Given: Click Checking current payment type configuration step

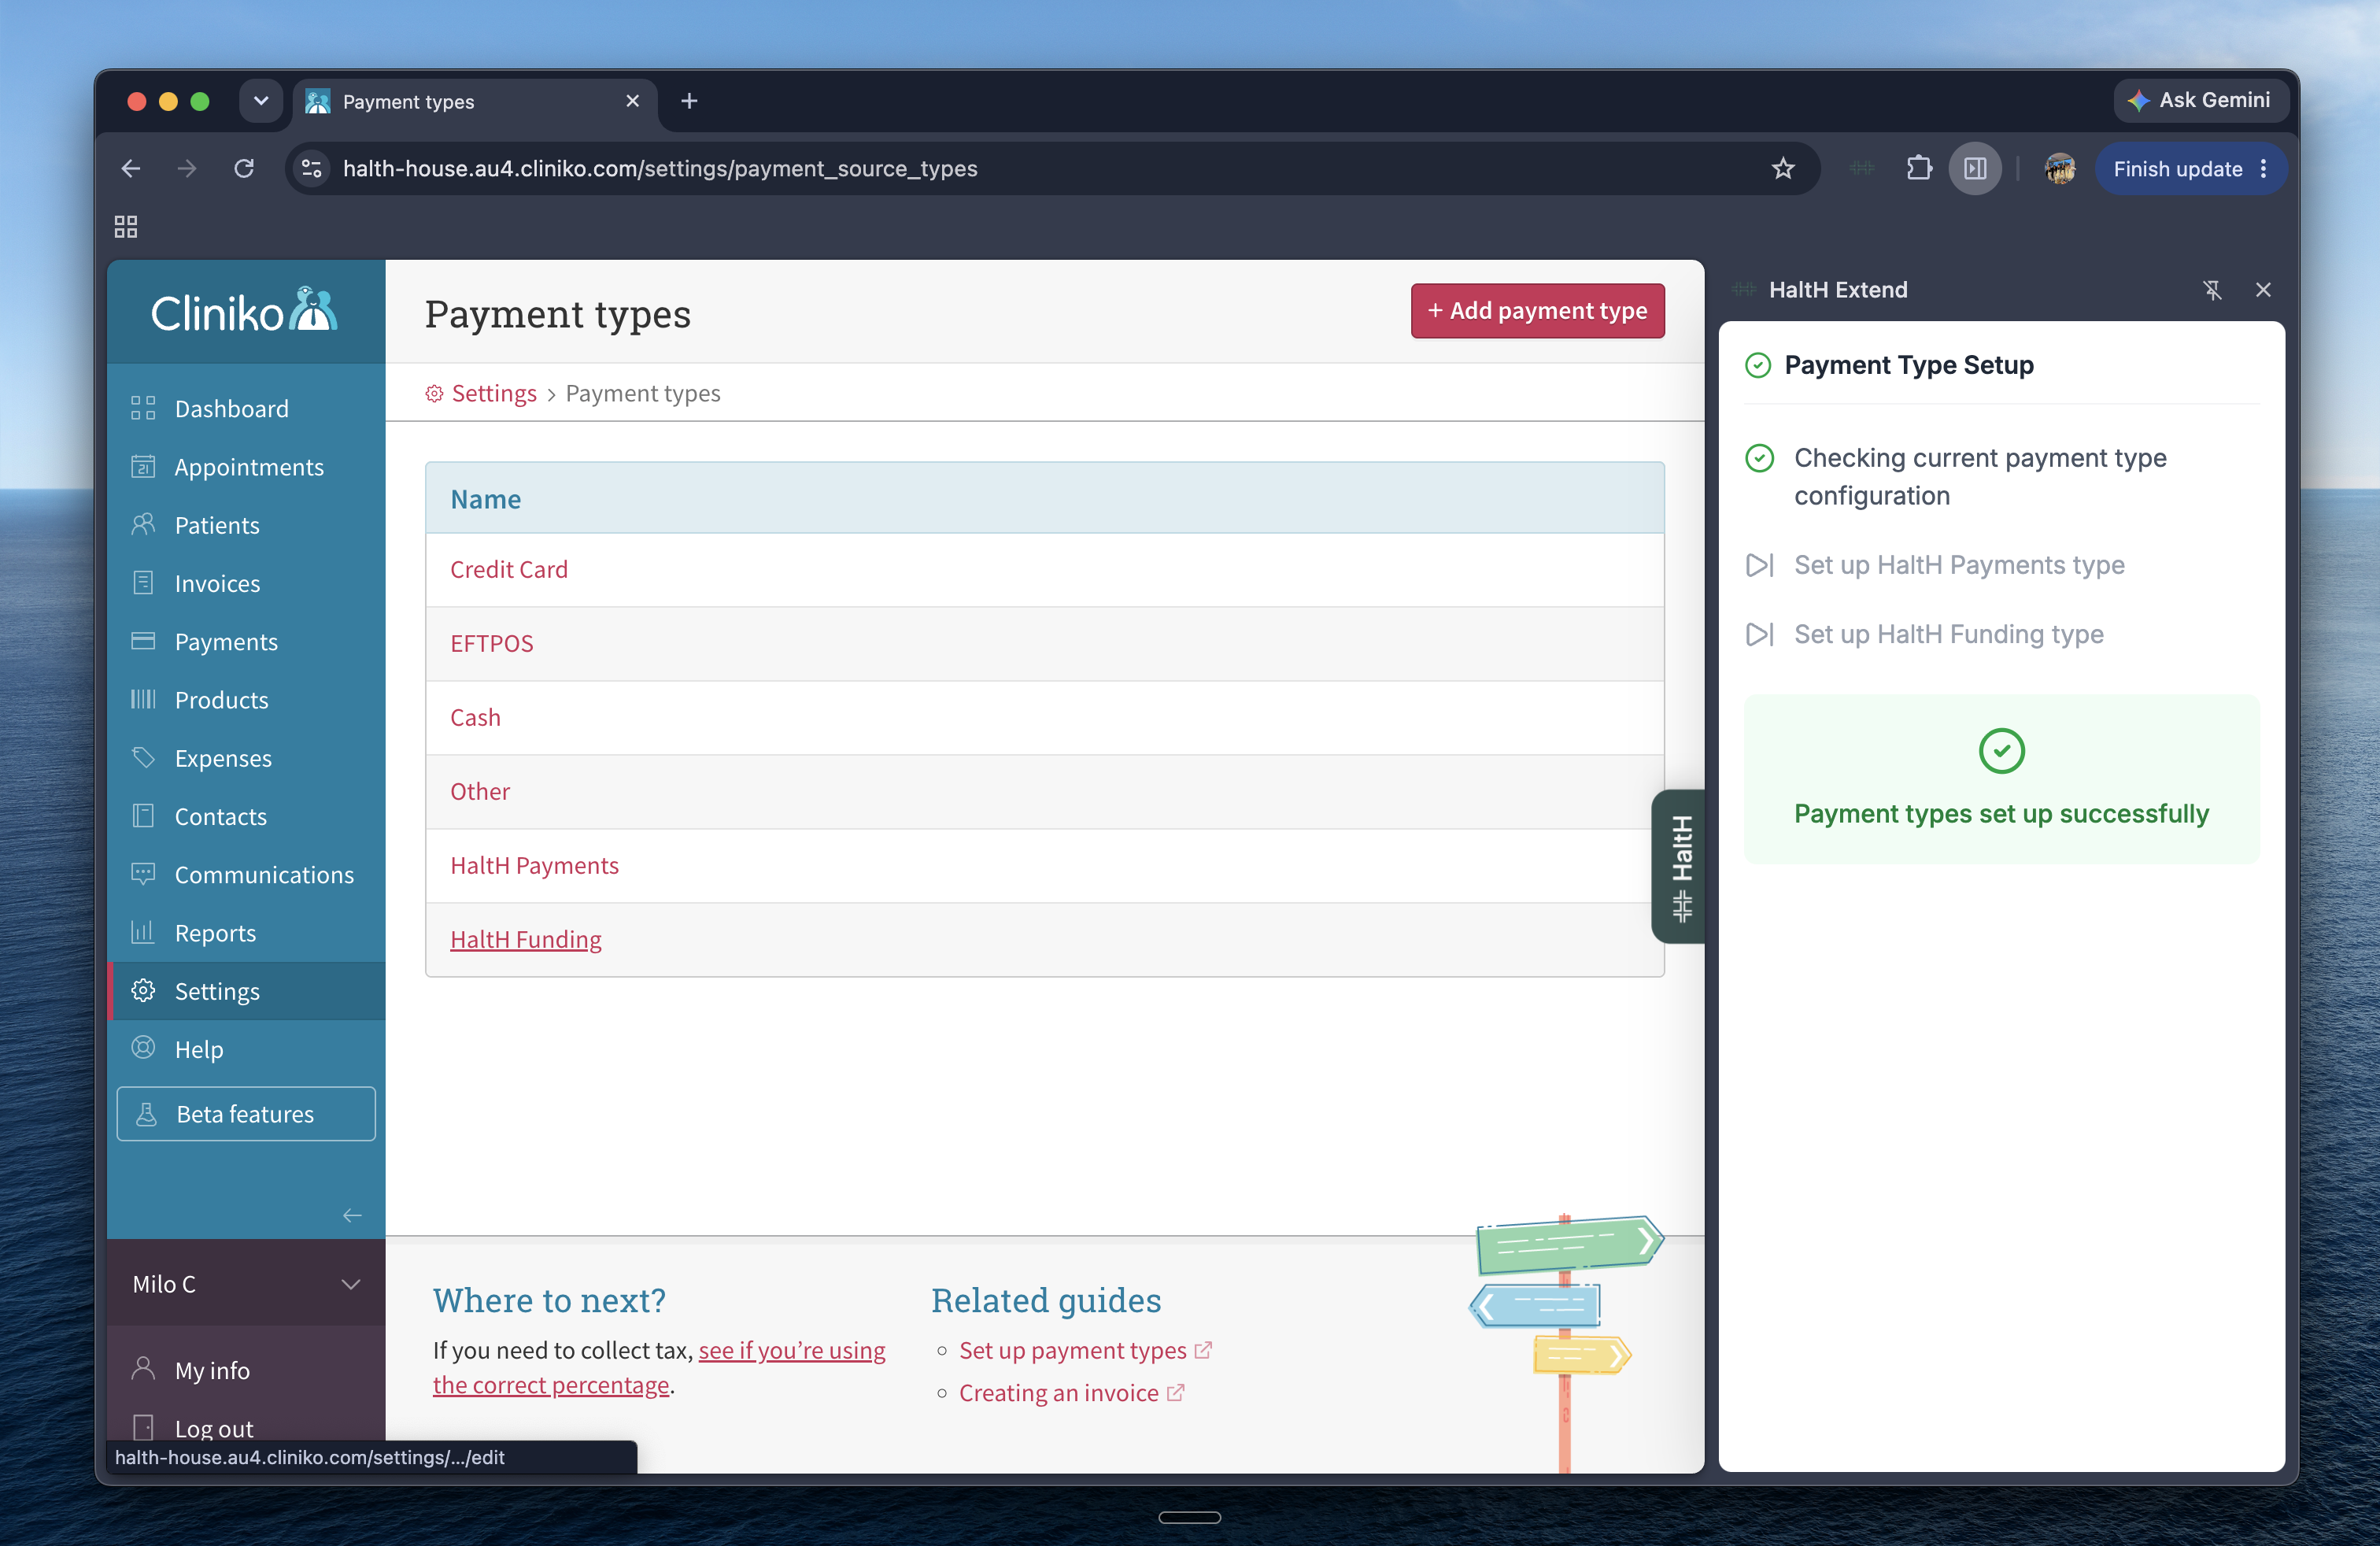Looking at the screenshot, I should click(x=1979, y=477).
